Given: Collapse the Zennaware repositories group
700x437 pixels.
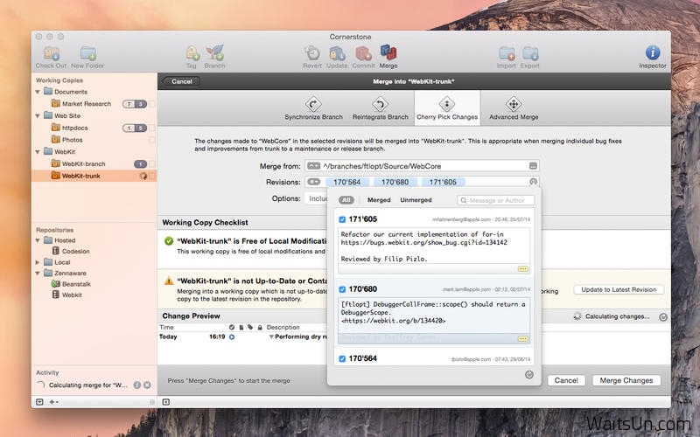Looking at the screenshot, I should point(38,273).
